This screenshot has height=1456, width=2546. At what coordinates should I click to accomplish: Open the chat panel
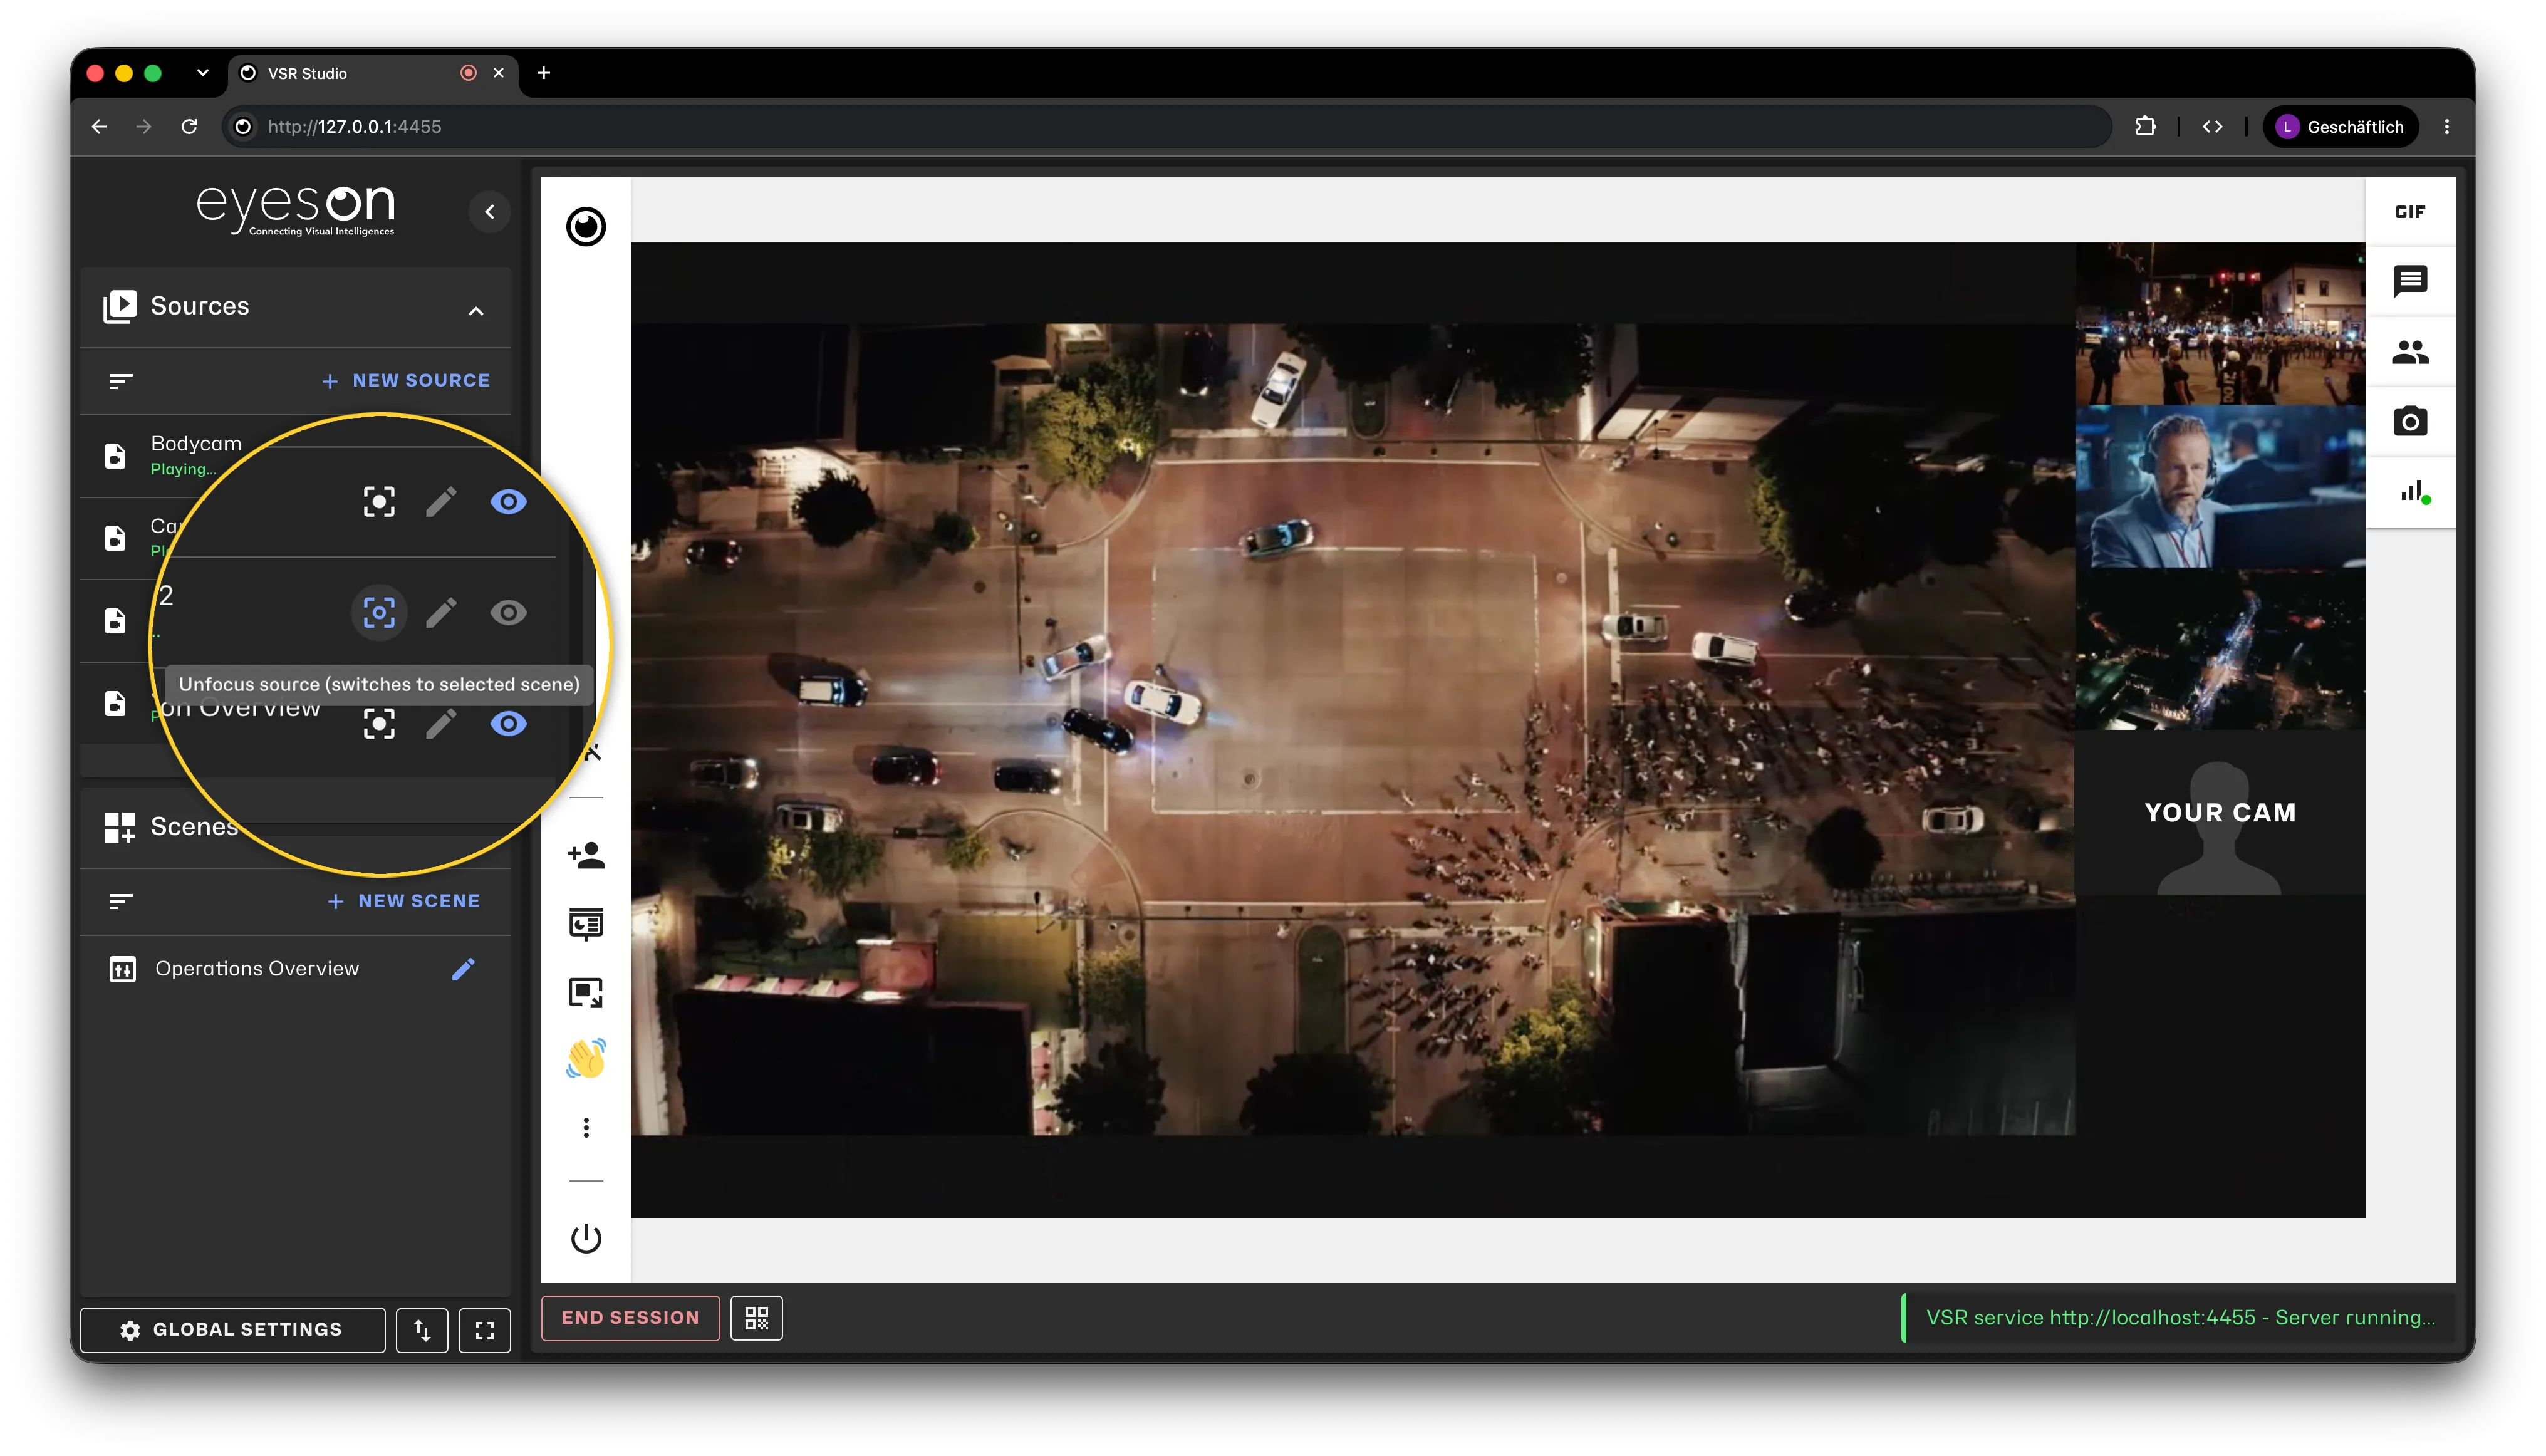(2410, 281)
